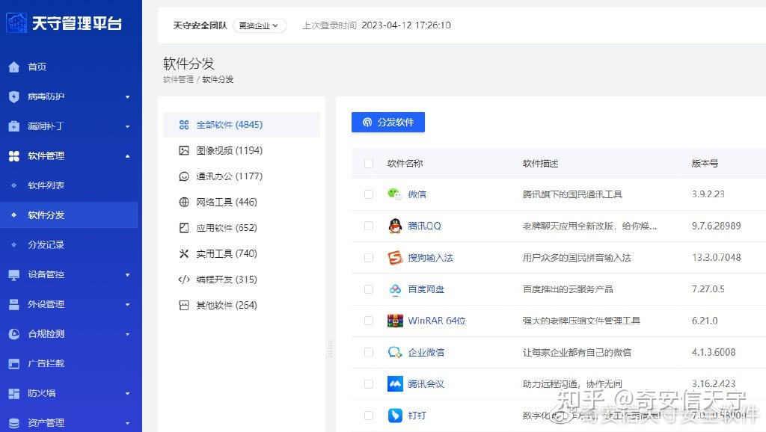Toggle the select-all checkbox in the table header

368,163
